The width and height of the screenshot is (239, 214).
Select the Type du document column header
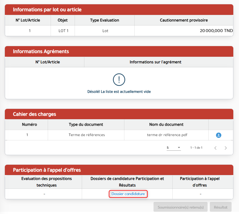pyautogui.click(x=86, y=125)
